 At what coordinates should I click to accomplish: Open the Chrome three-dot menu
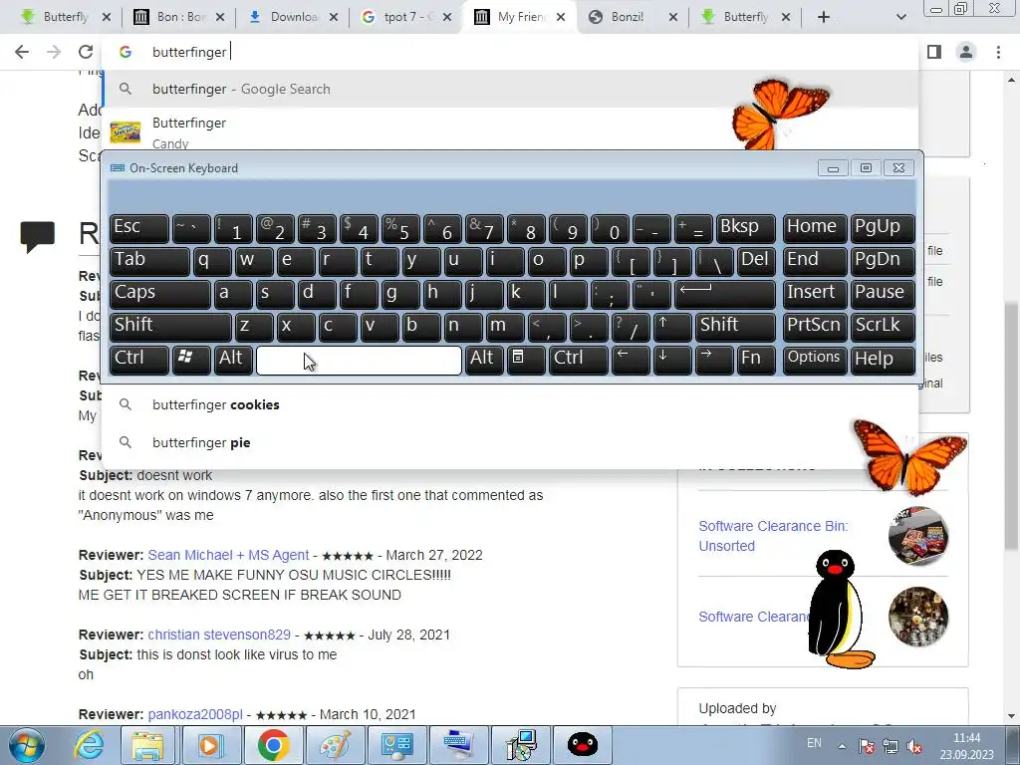click(998, 52)
